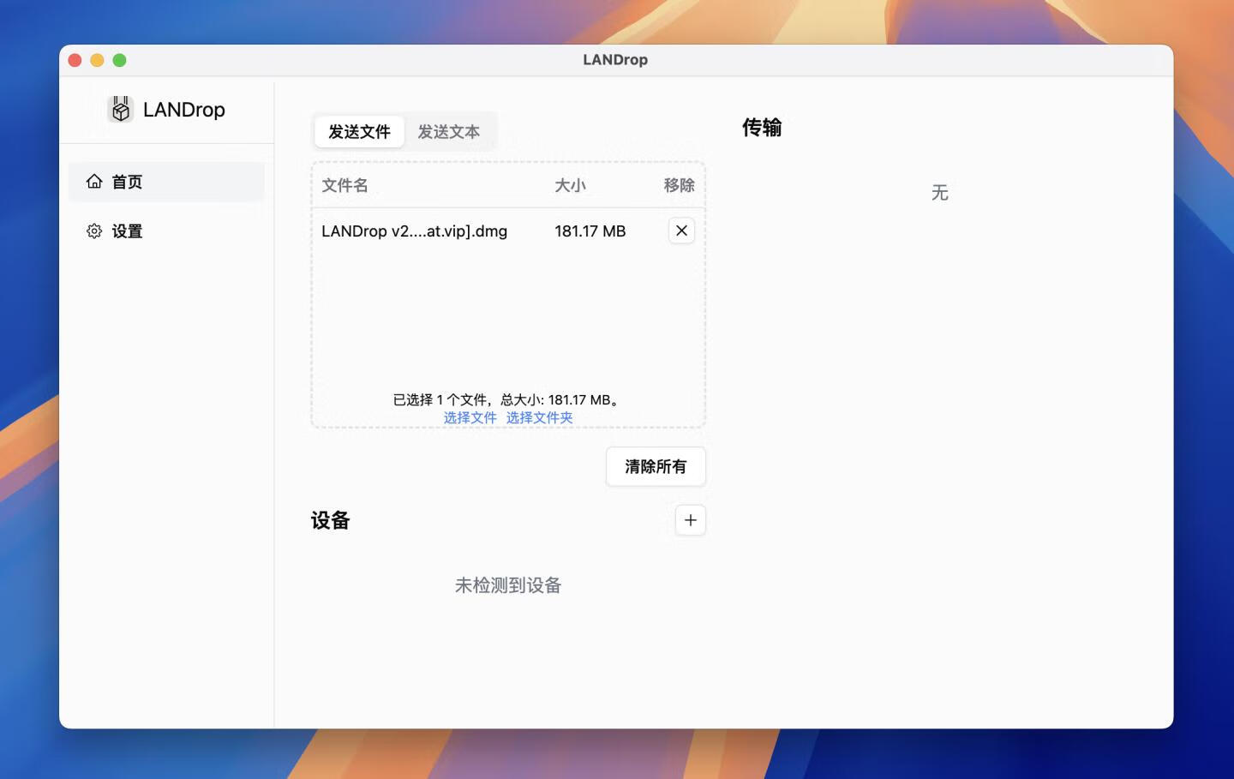Click the 未检测到设备 message

(508, 585)
